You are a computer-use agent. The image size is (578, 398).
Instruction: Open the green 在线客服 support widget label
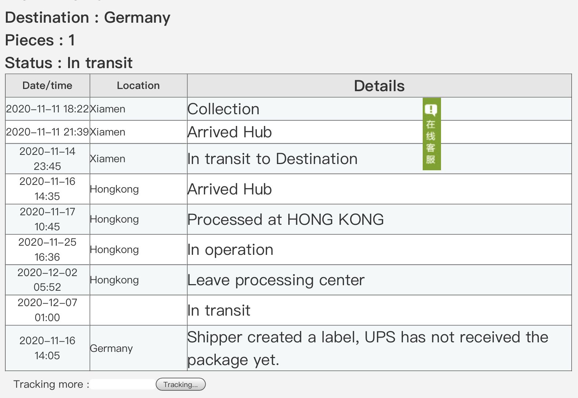(x=431, y=142)
